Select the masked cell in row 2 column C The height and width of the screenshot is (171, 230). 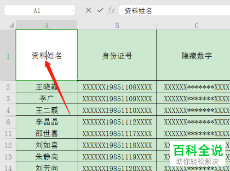(194, 87)
